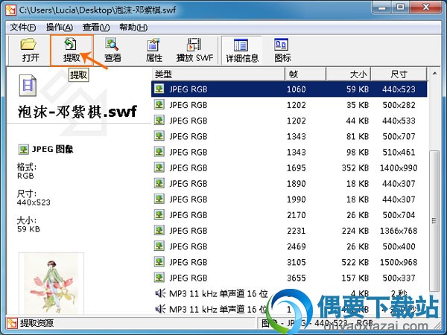Click the JPEG 图像 icon in the info panel

(x=23, y=150)
